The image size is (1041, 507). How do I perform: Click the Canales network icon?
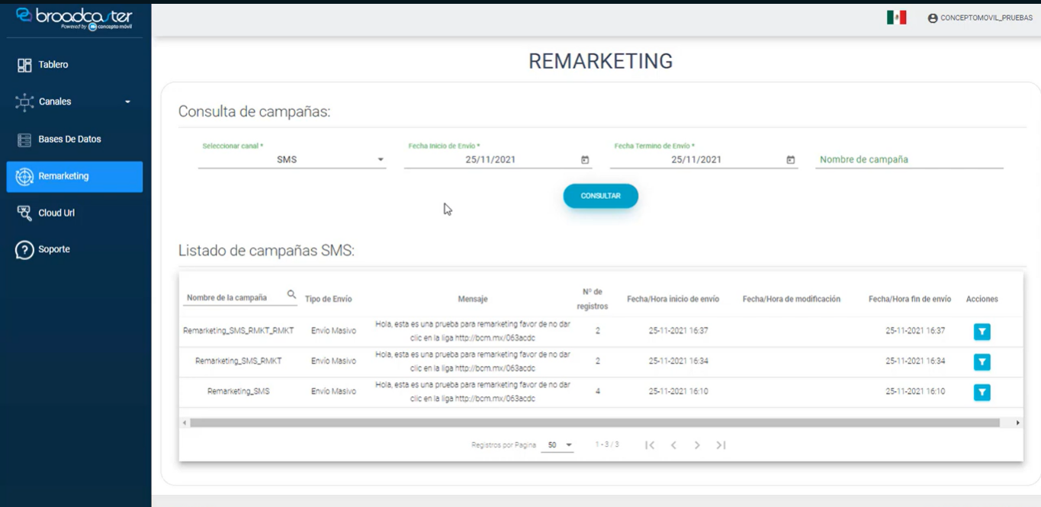[24, 101]
